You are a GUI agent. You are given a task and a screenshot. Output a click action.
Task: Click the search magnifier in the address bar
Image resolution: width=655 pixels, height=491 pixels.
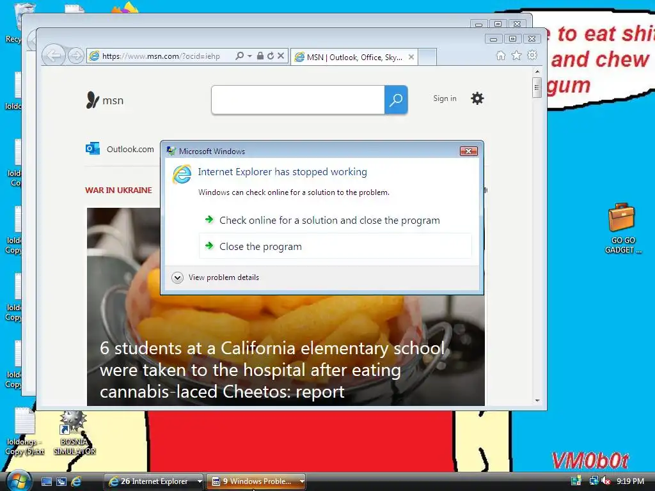coord(240,56)
